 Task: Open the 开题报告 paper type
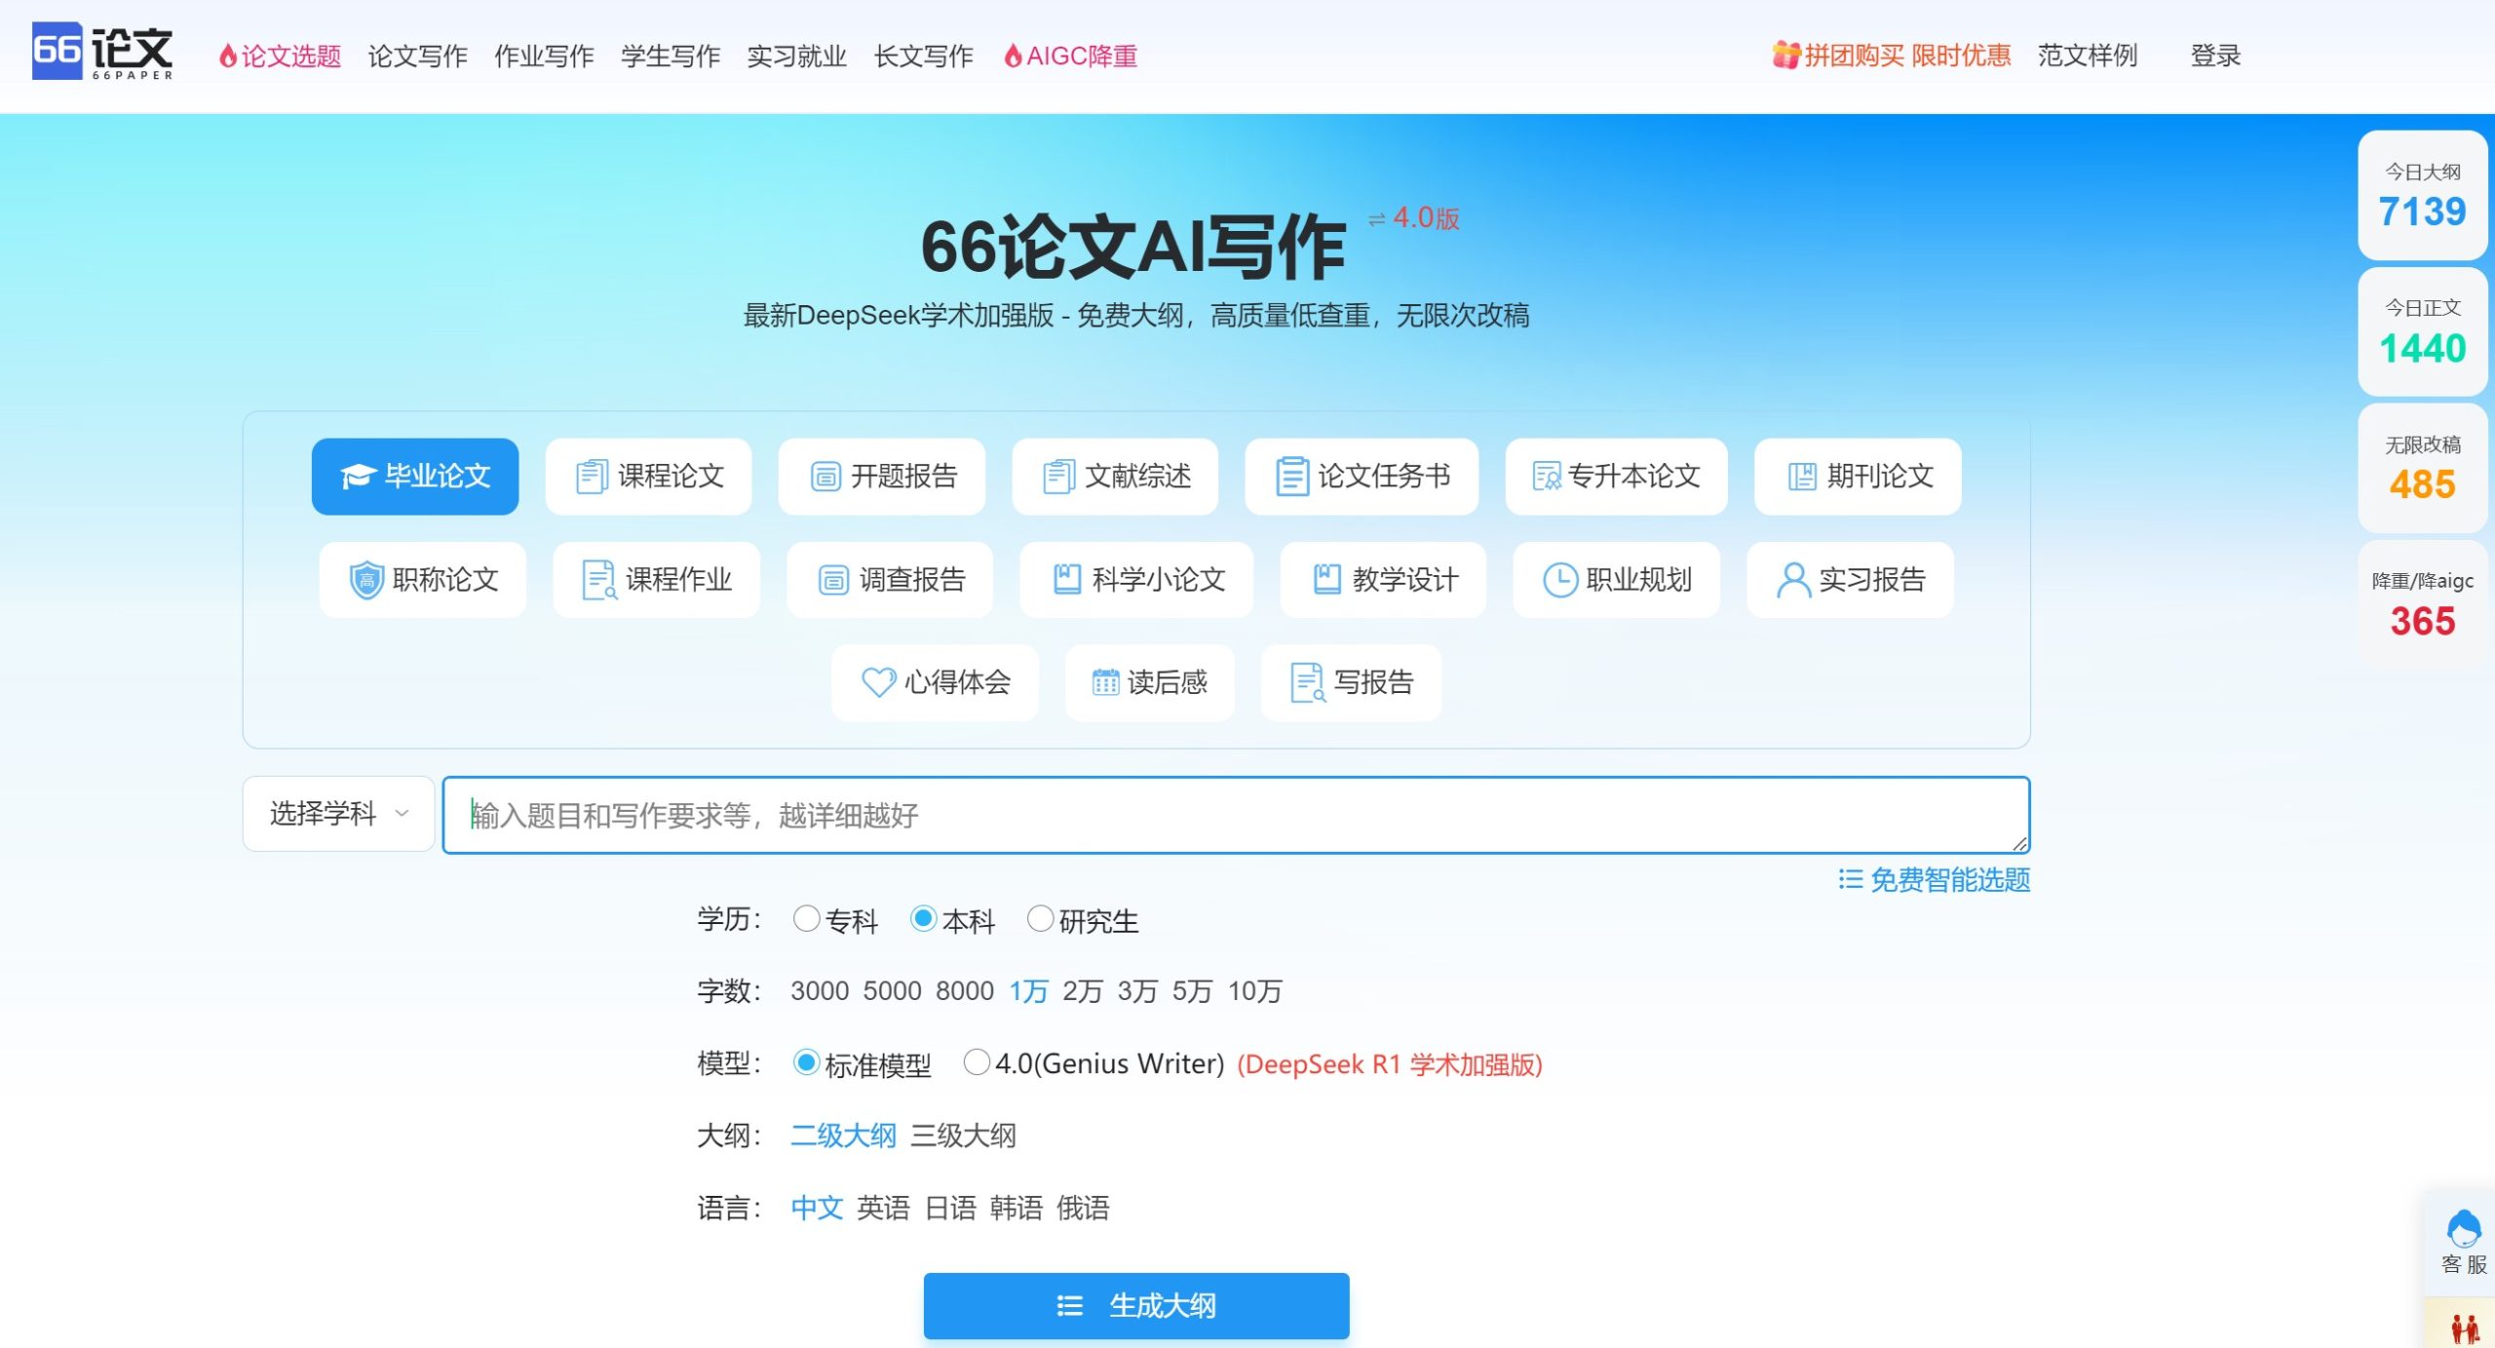(x=880, y=477)
